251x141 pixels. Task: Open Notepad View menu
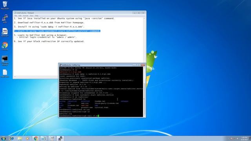point(31,16)
